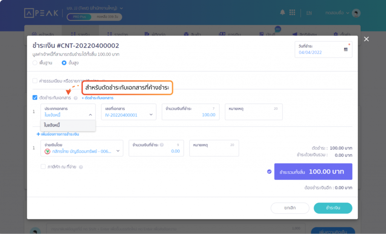The height and width of the screenshot is (234, 386).
Task: Click the + เพิ่มช่องทางการชำระเงิน link
Action: [x=58, y=134]
